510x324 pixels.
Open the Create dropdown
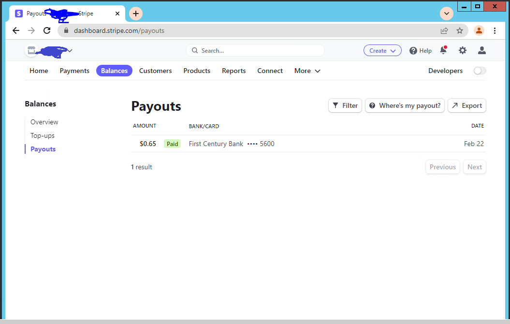[x=382, y=50]
